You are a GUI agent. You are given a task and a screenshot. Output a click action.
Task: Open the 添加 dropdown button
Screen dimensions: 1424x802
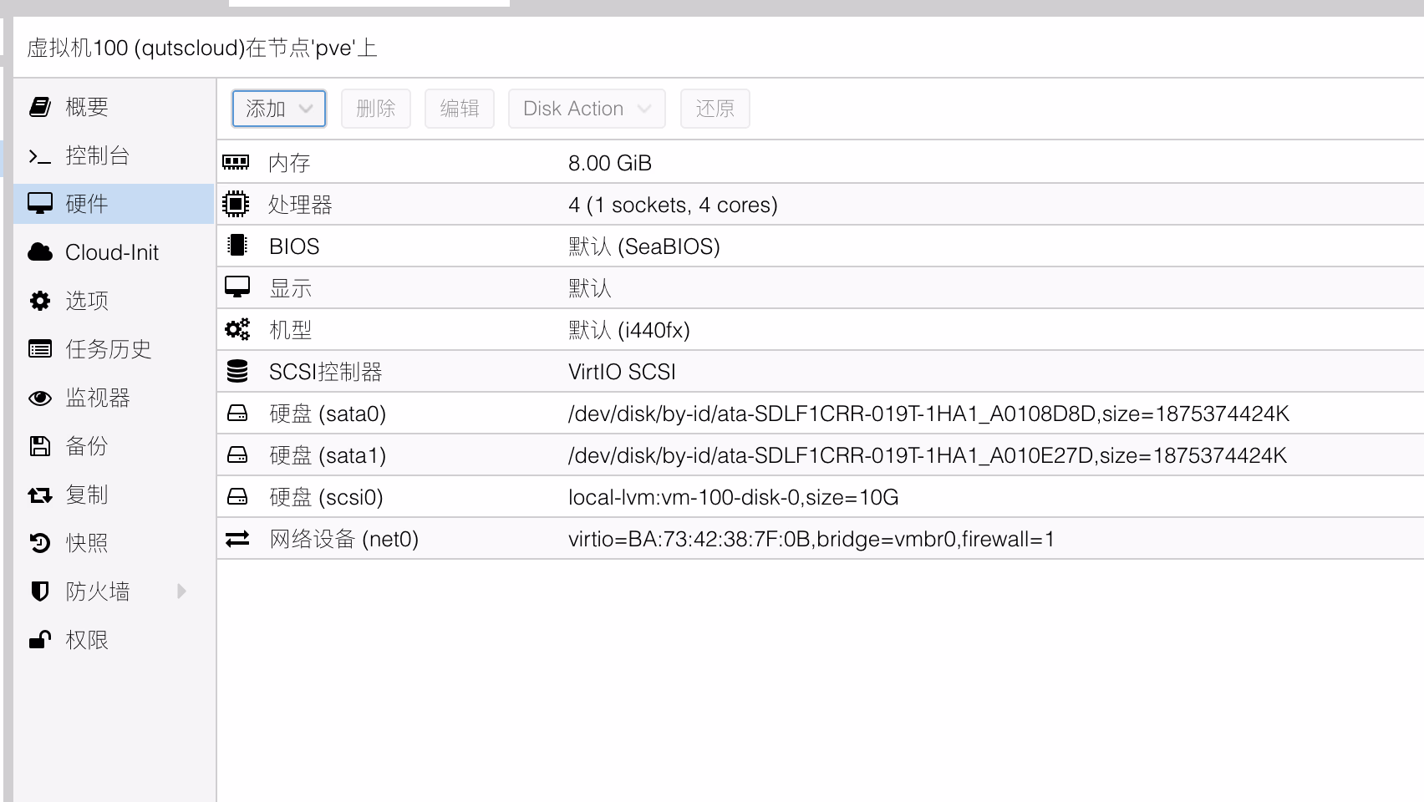click(278, 109)
